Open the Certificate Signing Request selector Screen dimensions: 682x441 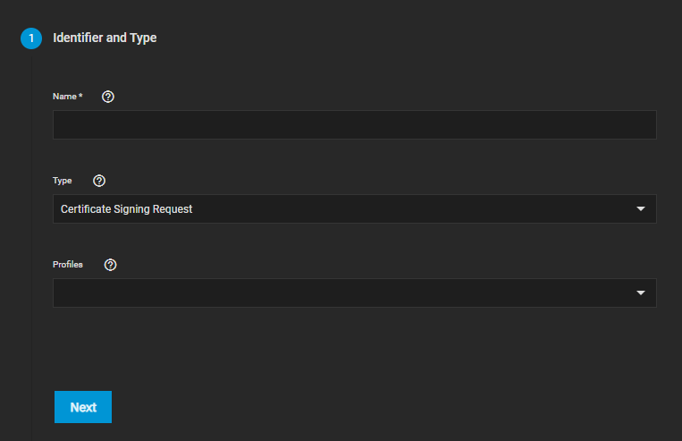[354, 209]
